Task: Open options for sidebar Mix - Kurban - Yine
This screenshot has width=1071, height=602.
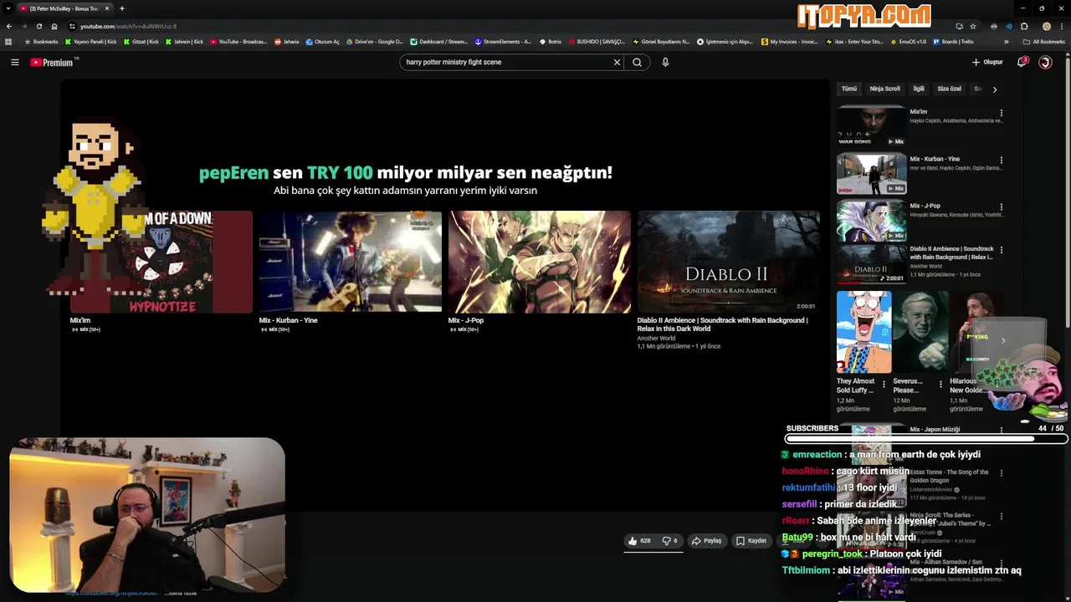Action: (1001, 160)
